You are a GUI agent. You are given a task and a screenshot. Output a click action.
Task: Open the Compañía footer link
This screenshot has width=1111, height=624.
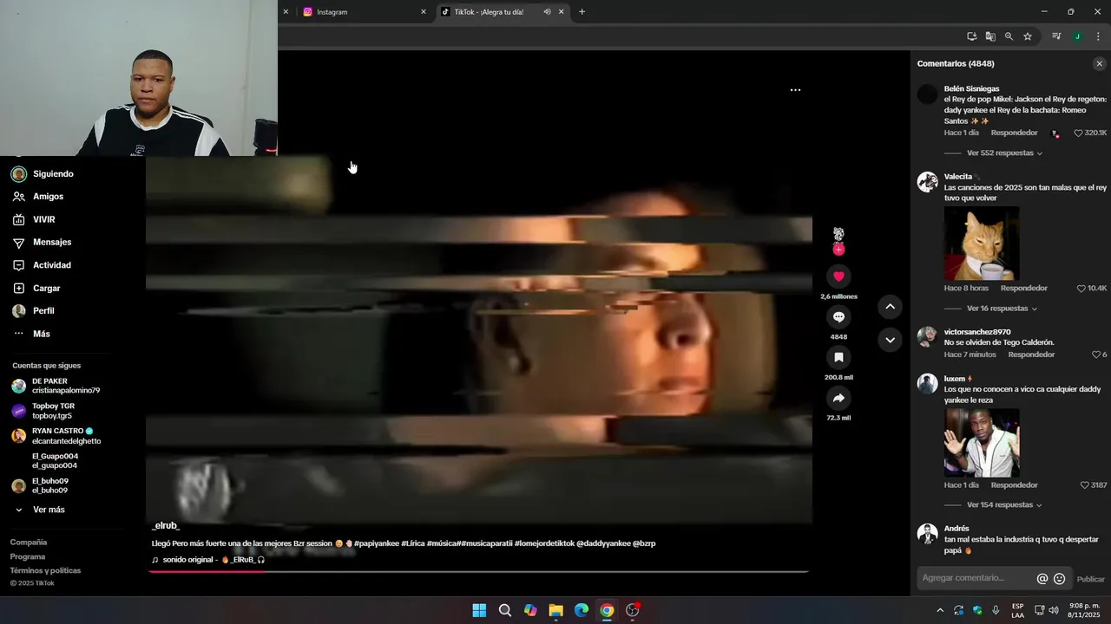pyautogui.click(x=29, y=543)
